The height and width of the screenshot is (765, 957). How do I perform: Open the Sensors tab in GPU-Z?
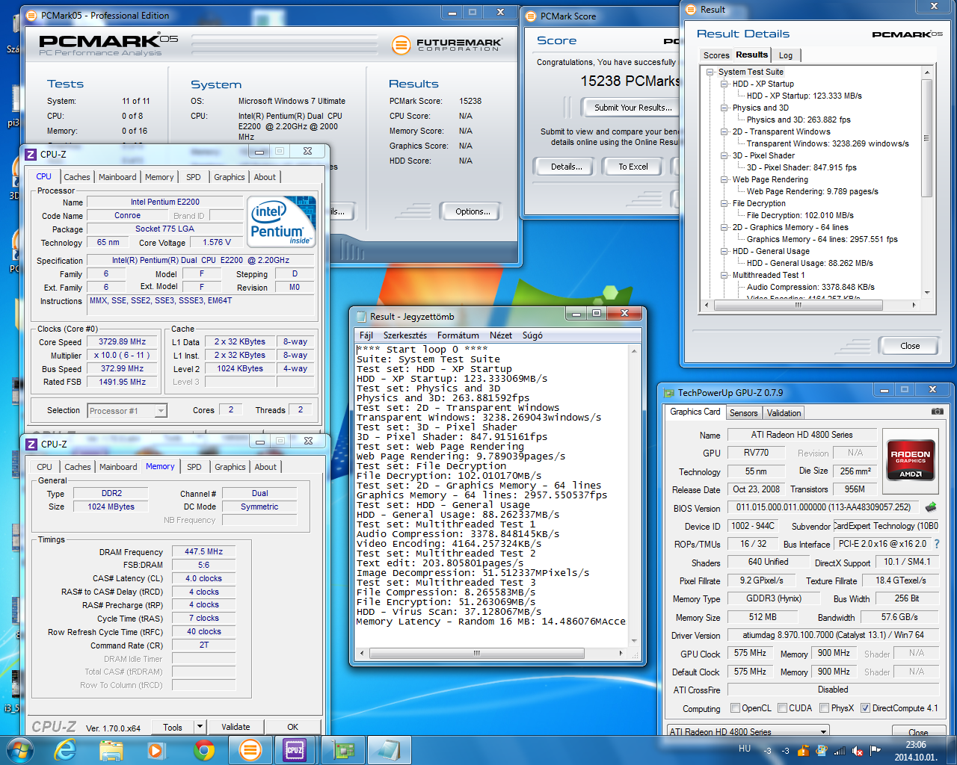point(743,412)
